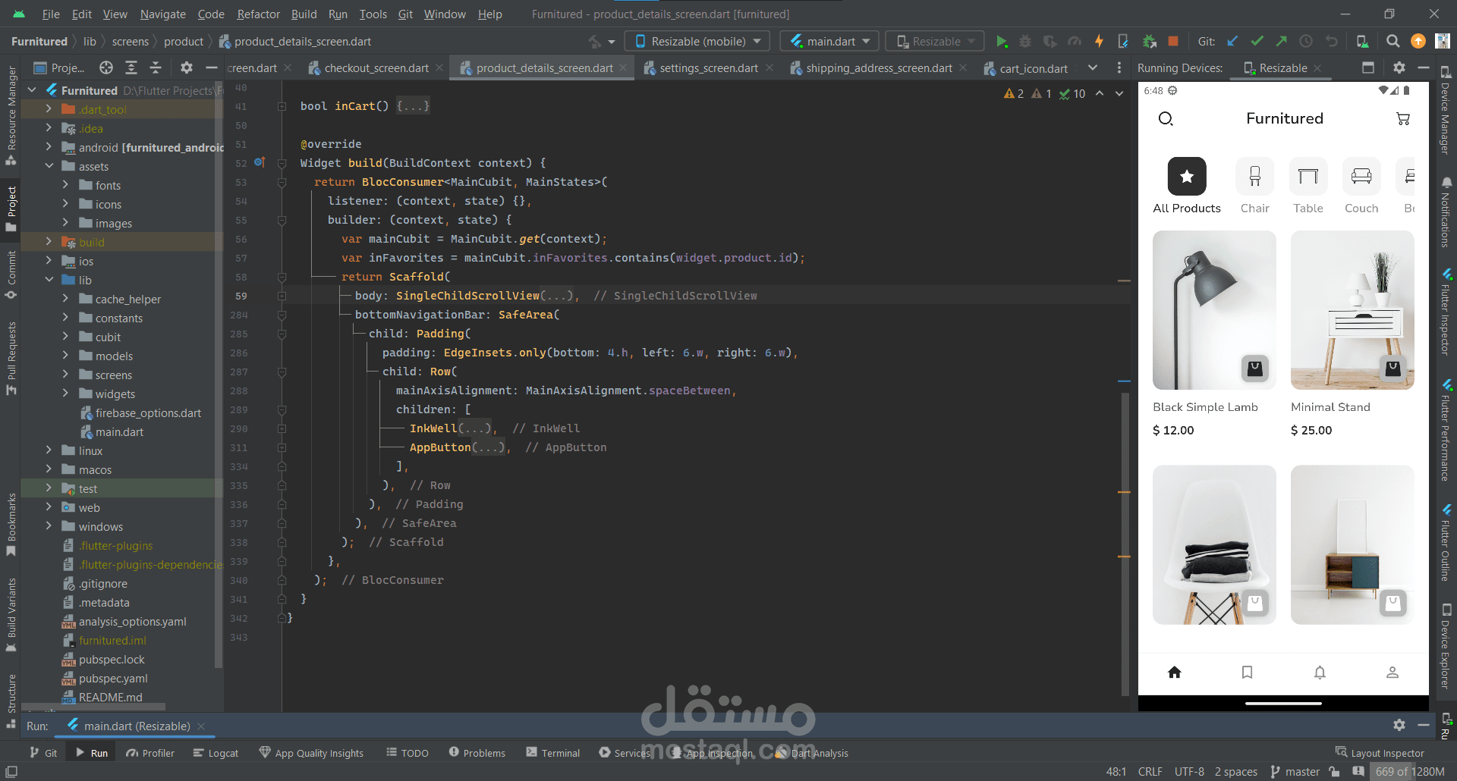The height and width of the screenshot is (781, 1457).
Task: Push commits with the Git arrow
Action: 1282,42
